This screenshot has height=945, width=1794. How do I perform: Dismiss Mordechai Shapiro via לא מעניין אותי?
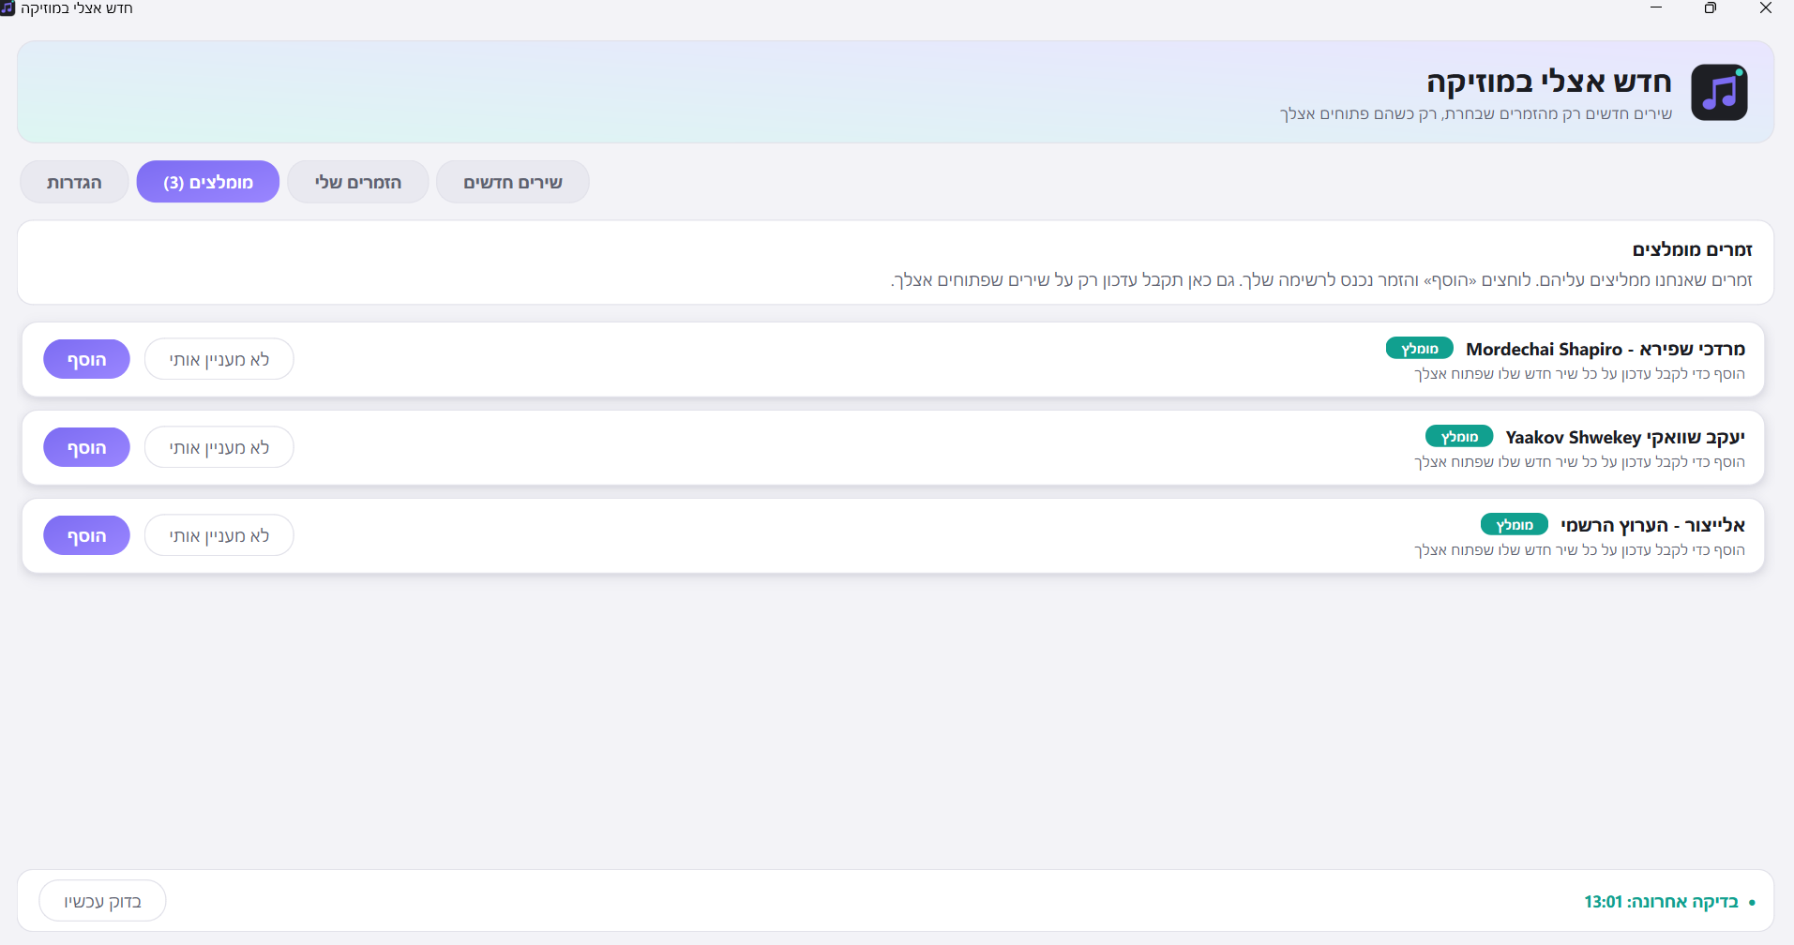[219, 359]
